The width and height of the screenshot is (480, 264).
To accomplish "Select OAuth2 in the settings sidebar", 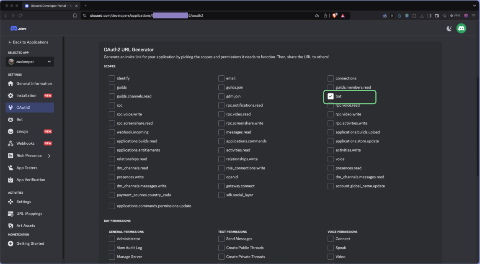I will click(x=23, y=108).
